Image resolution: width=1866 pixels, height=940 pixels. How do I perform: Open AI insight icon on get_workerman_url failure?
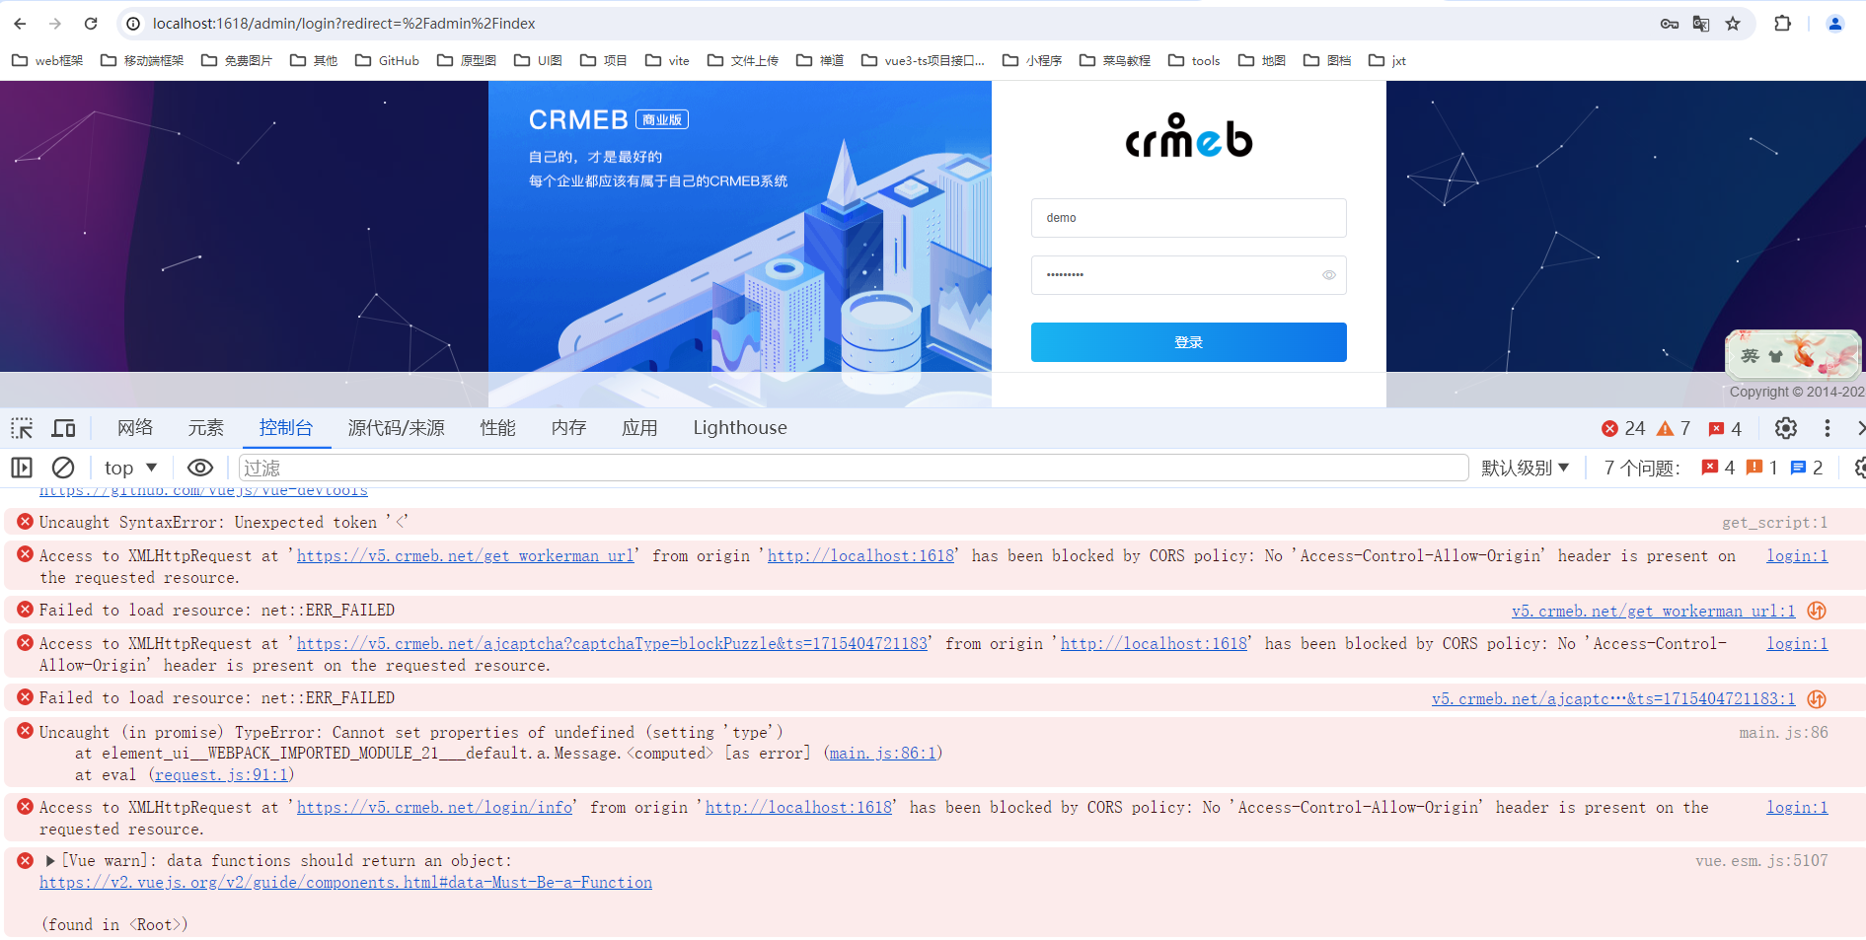tap(1817, 612)
